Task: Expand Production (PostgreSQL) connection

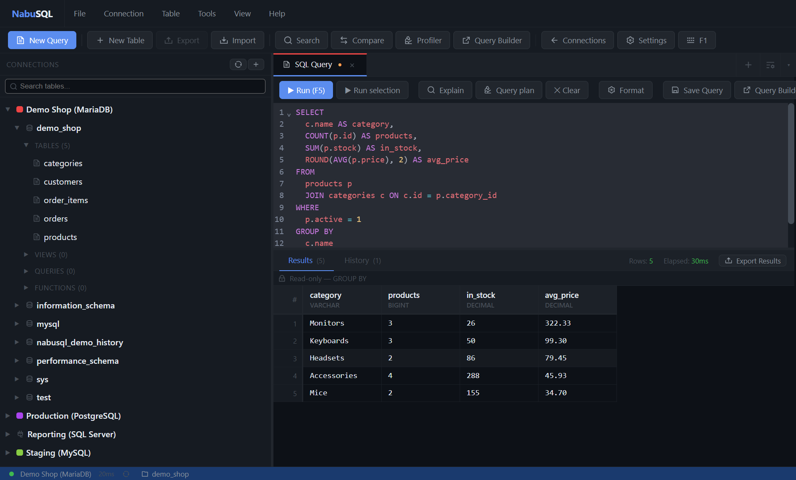Action: tap(8, 416)
